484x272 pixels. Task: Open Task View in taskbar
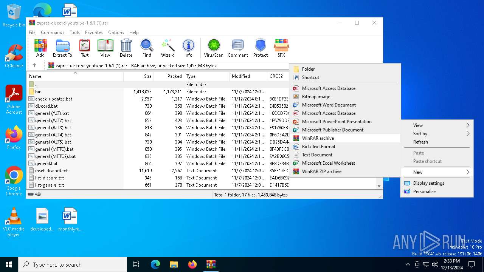tap(136, 264)
